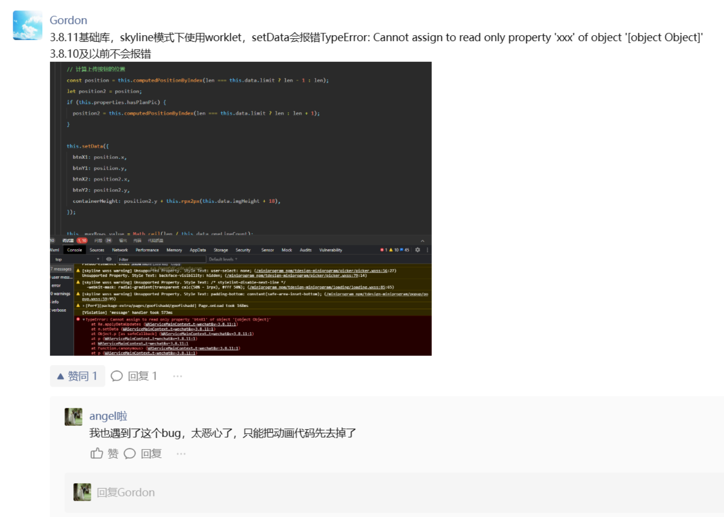Select the Network tab in devtools image

point(120,250)
